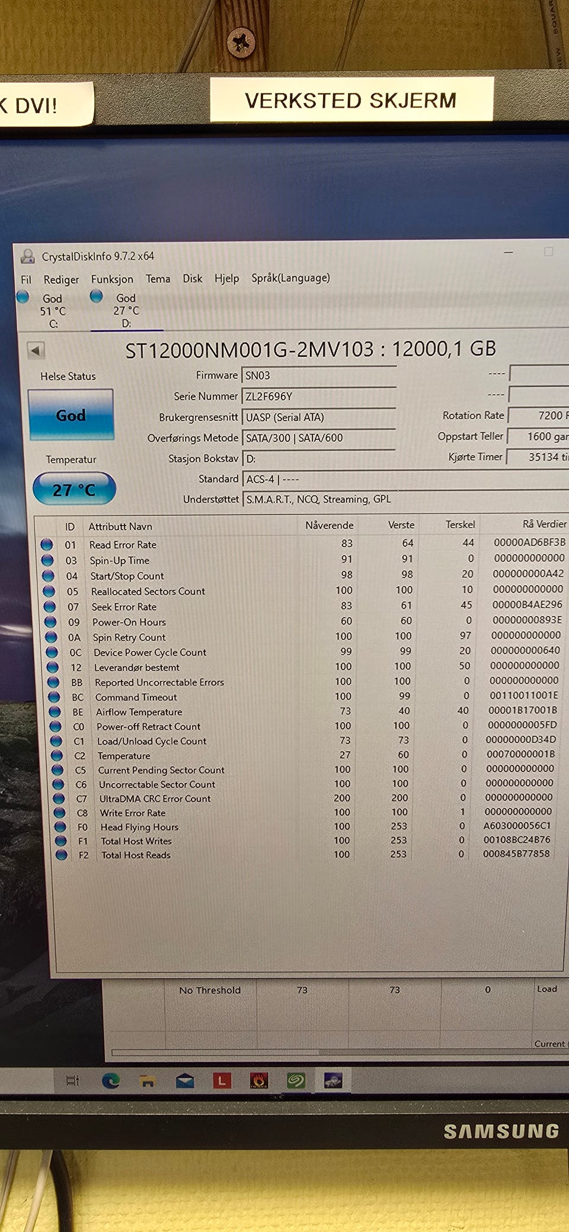This screenshot has width=569, height=1232.
Task: Open the Mail app on the taskbar
Action: (x=185, y=1081)
